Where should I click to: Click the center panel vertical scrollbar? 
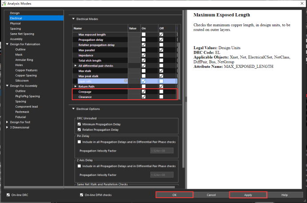tap(184, 89)
